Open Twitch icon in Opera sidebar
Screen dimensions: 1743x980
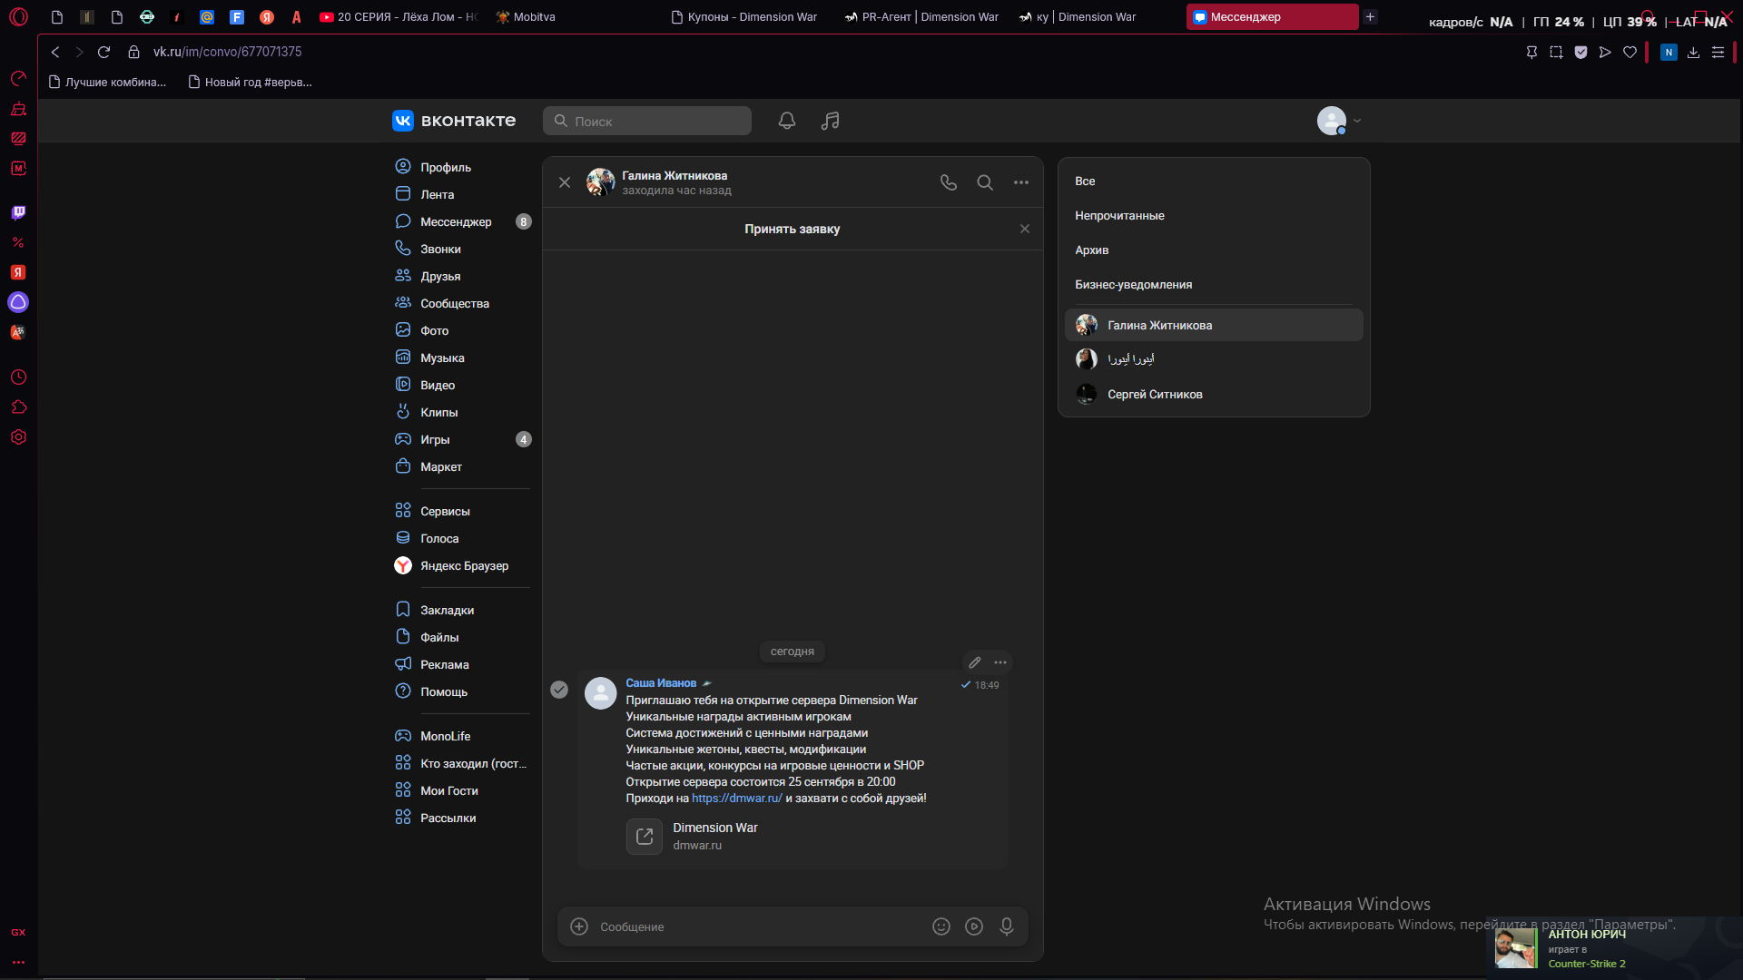click(x=18, y=212)
